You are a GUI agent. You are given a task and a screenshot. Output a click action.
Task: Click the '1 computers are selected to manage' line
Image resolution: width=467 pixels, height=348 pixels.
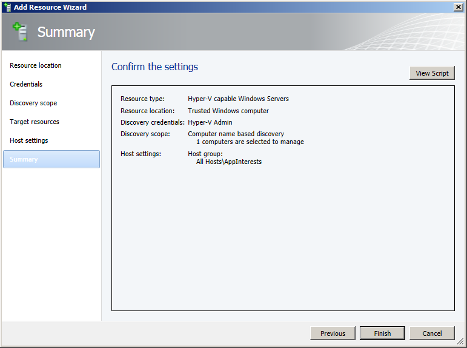pyautogui.click(x=250, y=142)
